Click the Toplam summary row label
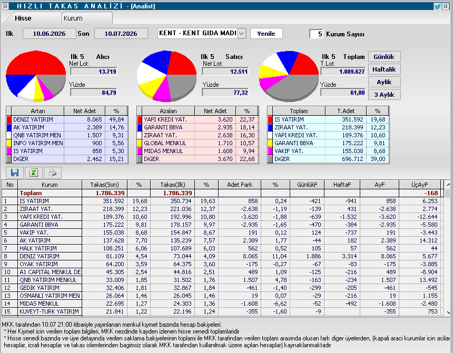Viewport: 453px width, 353px height. [x=31, y=193]
